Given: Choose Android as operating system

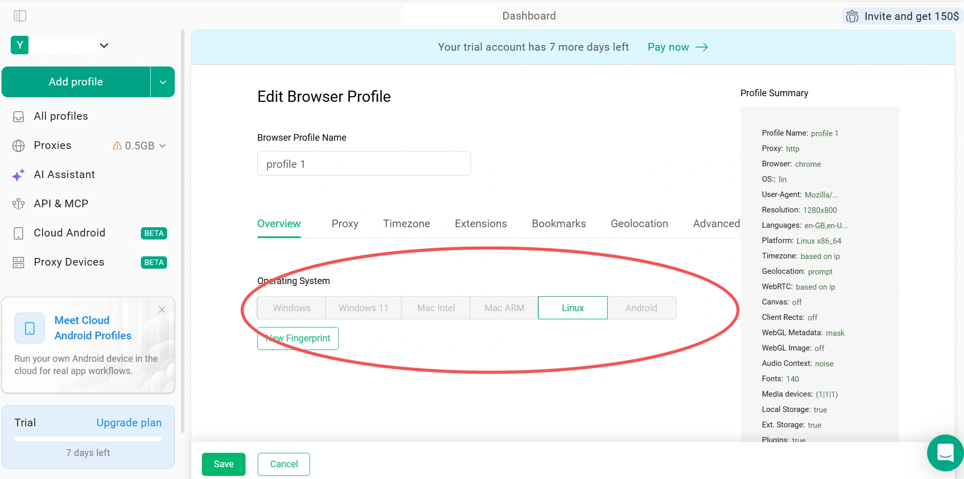Looking at the screenshot, I should [641, 308].
